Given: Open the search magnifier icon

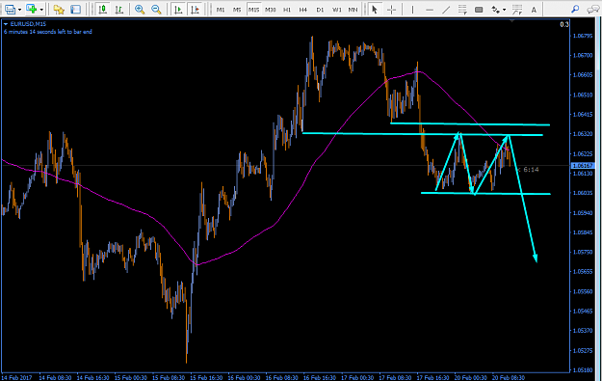Looking at the screenshot, I should (x=575, y=9).
